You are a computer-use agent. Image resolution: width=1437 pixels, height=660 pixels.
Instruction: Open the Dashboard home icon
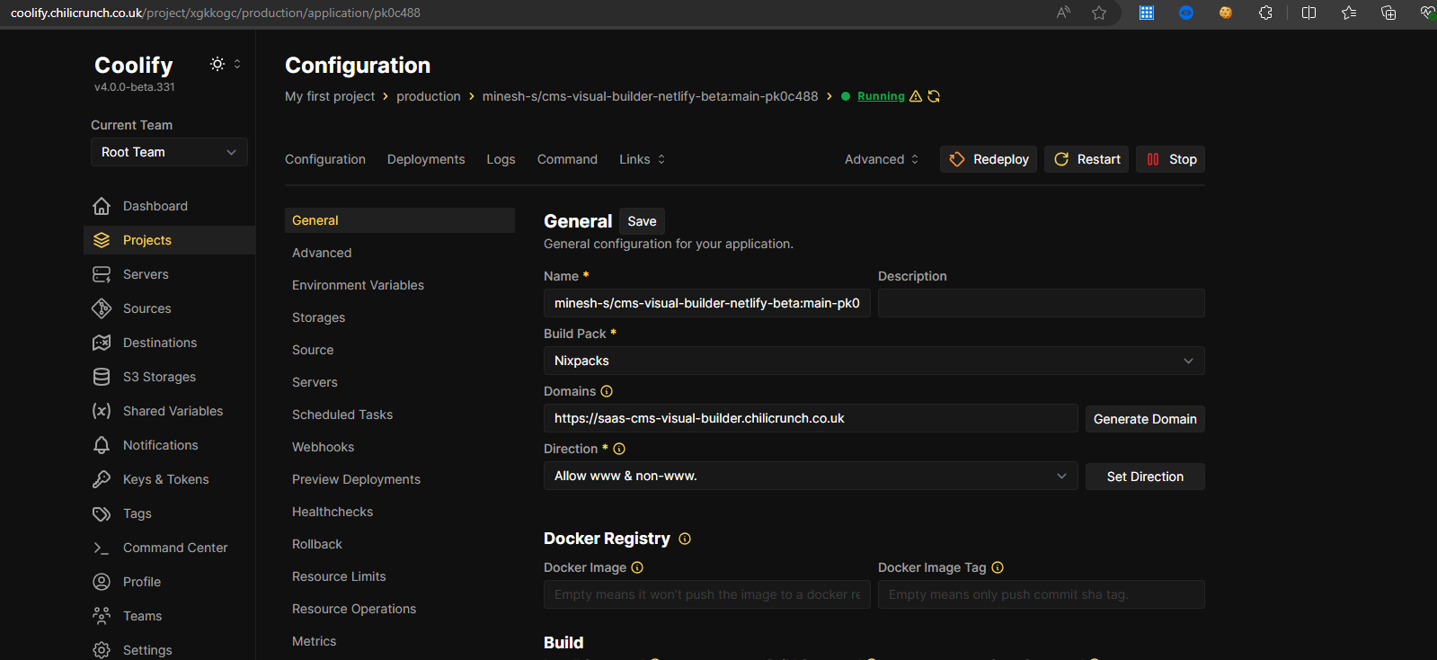102,206
